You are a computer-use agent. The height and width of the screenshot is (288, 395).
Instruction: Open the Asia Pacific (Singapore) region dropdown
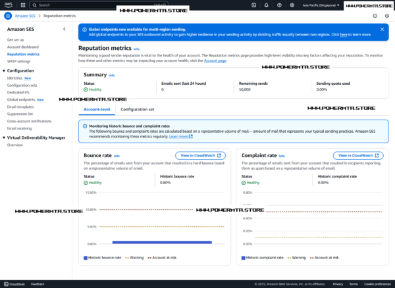tap(321, 5)
